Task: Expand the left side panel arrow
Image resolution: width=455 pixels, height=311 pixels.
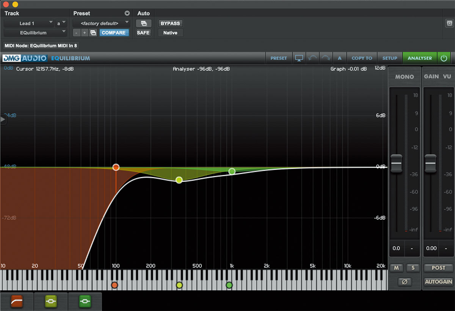Action: click(x=3, y=119)
